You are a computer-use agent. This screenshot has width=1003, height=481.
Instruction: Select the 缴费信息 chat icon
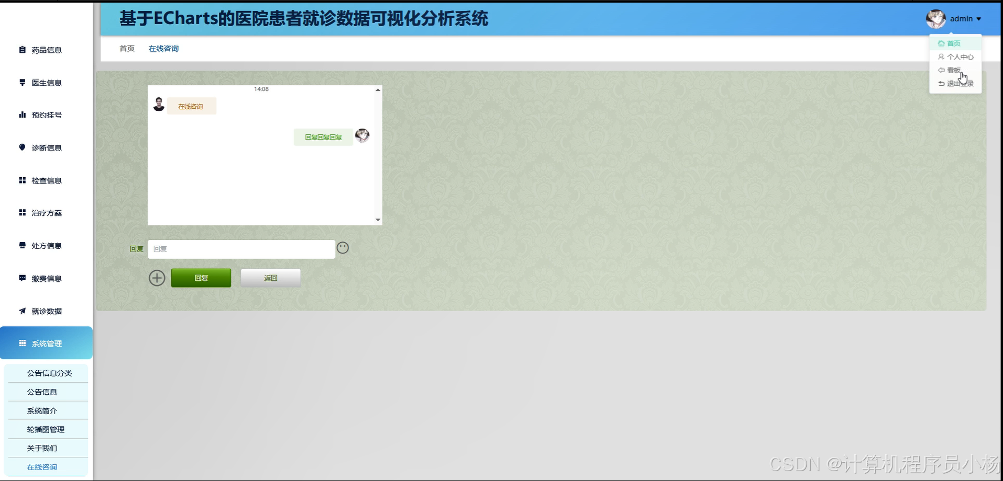pos(22,278)
